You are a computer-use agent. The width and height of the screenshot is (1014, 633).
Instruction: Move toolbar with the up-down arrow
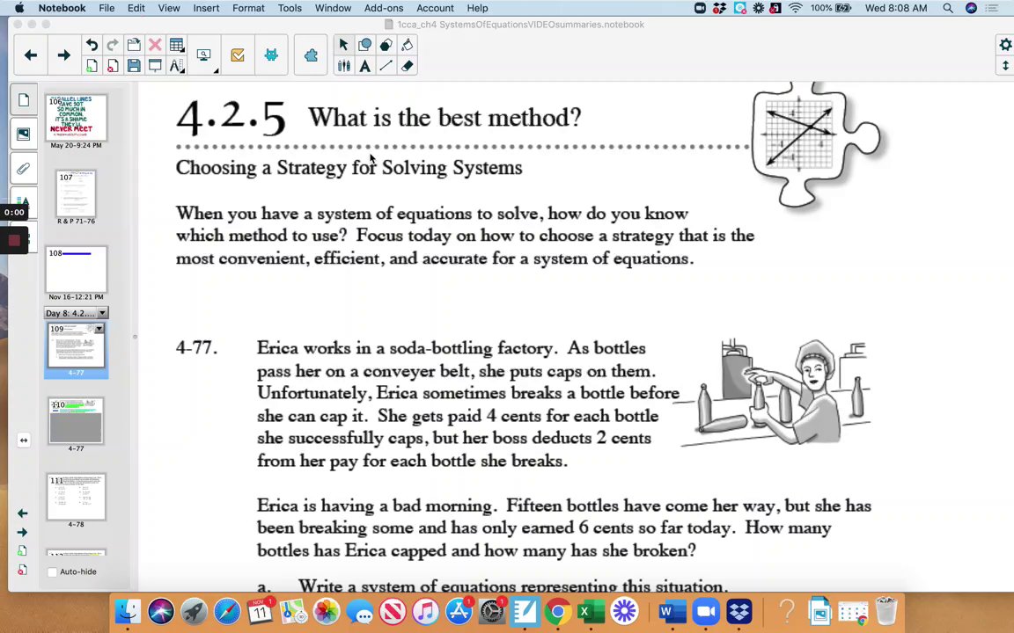1005,65
